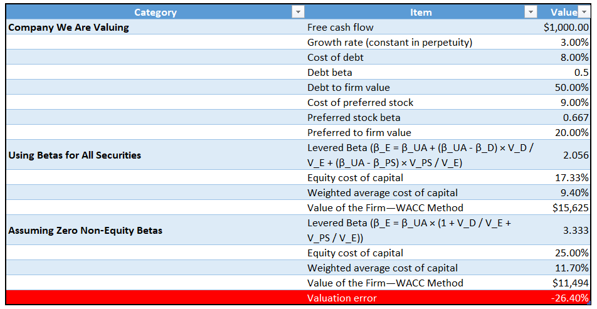Select the valuation error value -26.40%

(571, 298)
